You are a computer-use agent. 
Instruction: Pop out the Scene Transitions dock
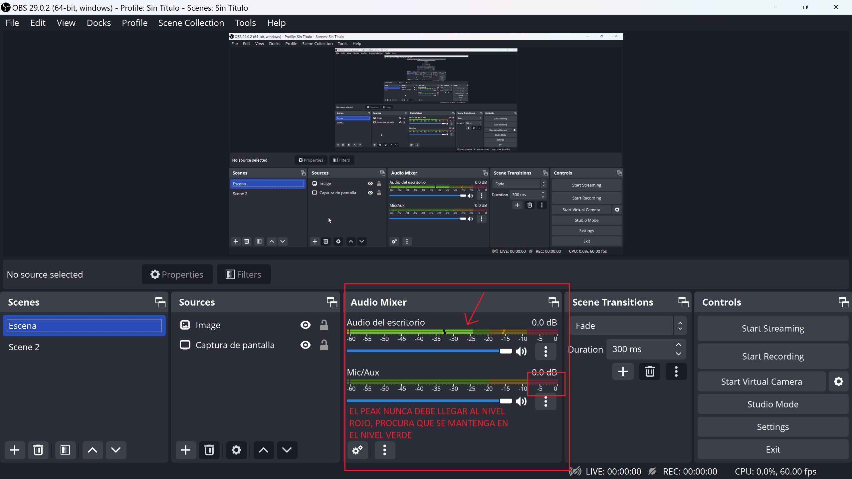[684, 302]
